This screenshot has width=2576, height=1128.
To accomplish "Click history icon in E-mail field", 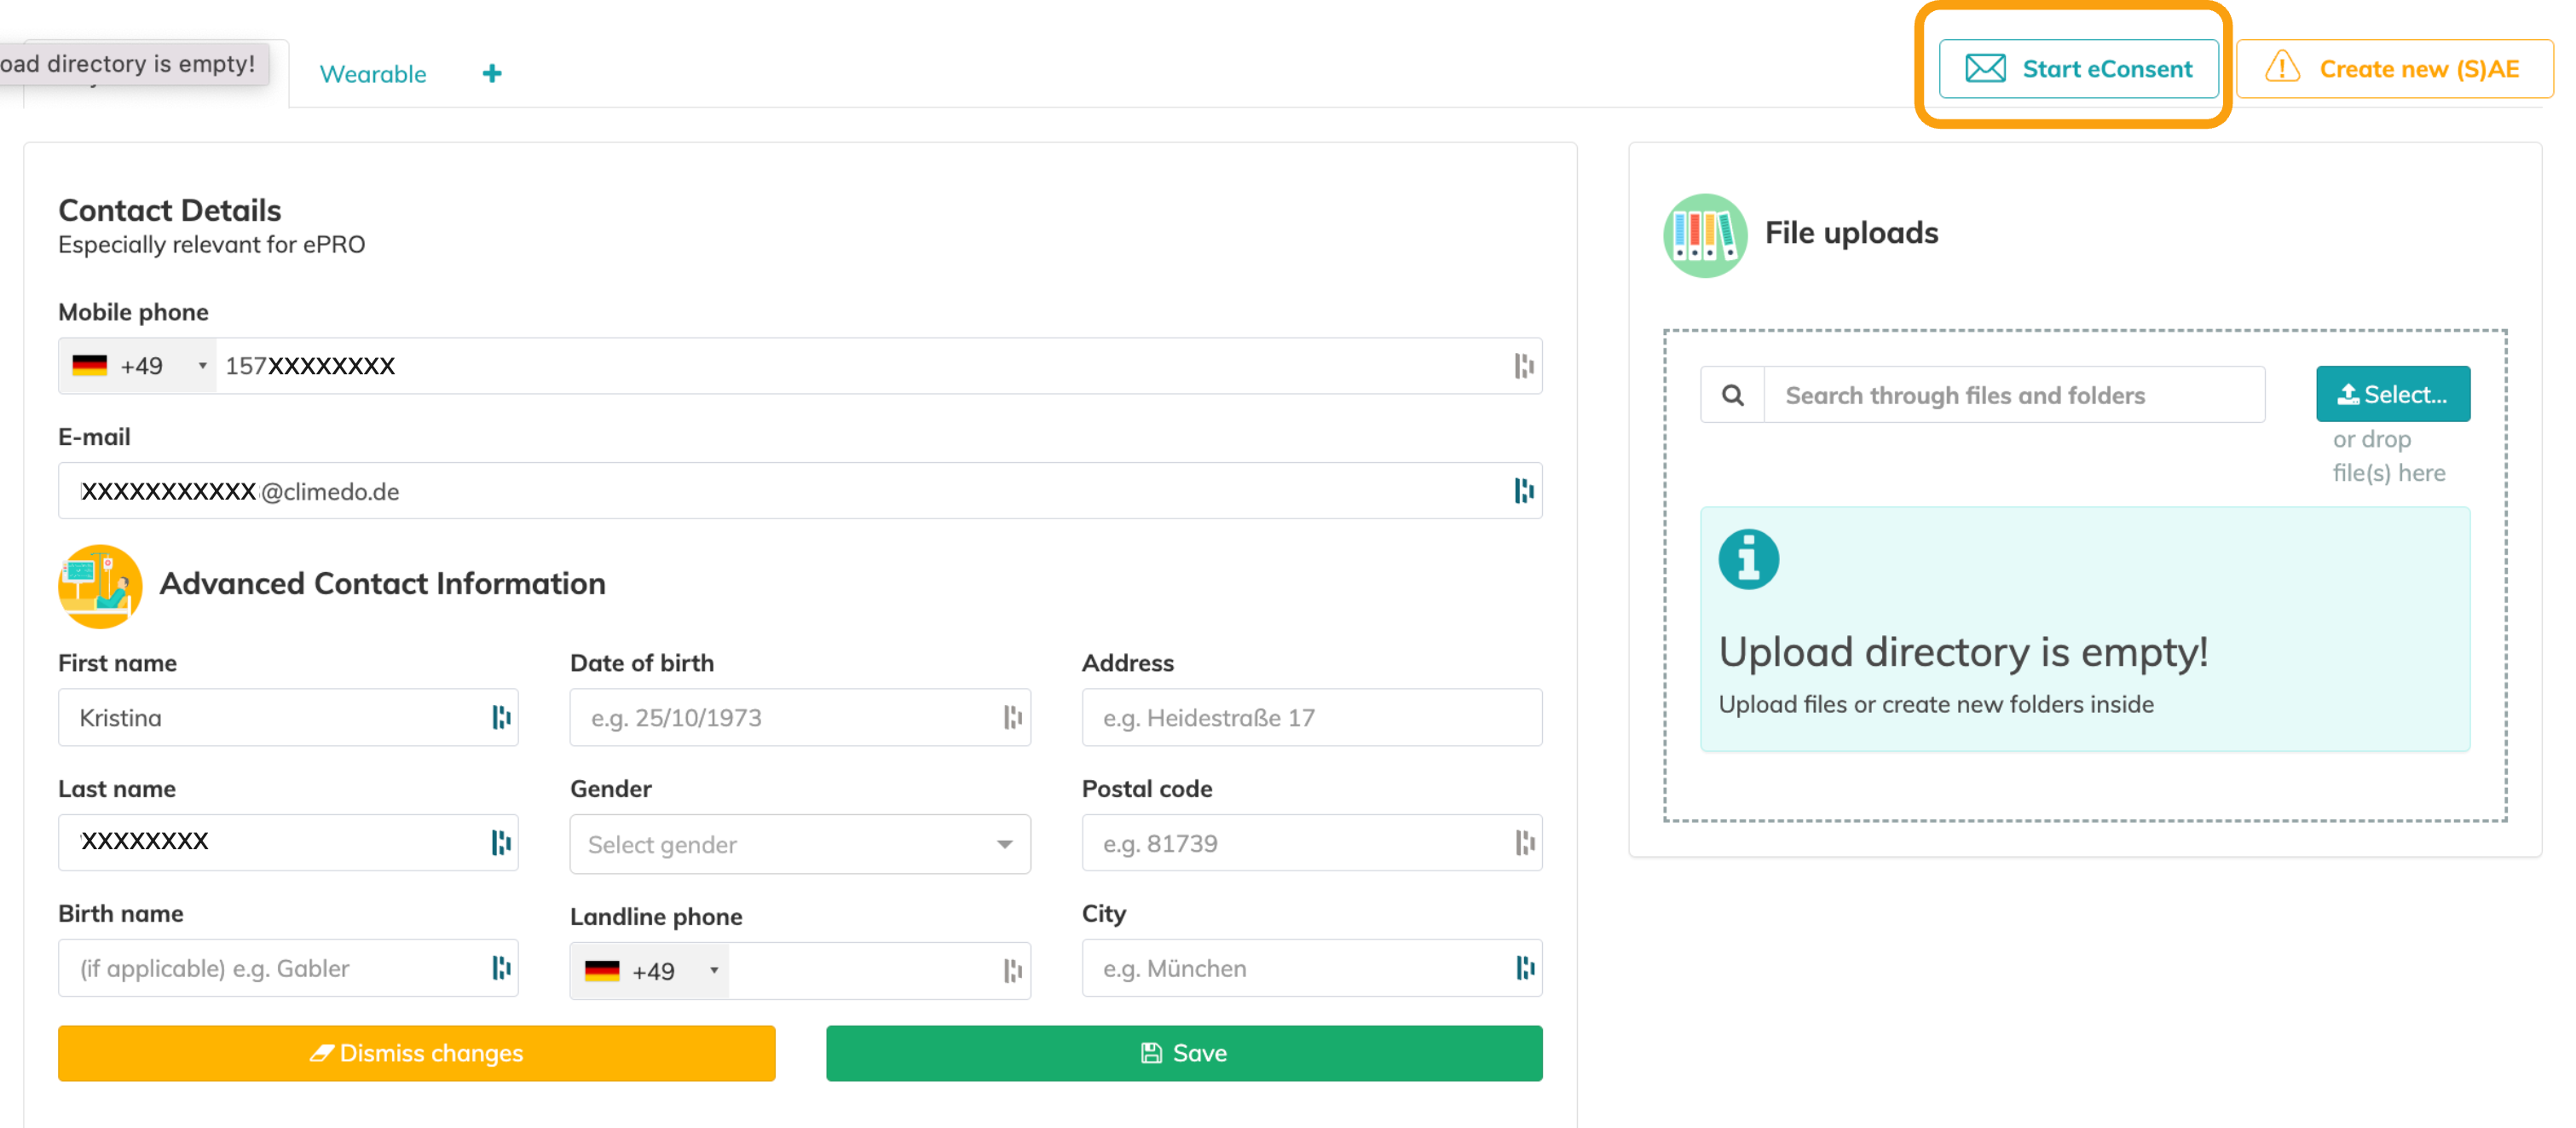I will click(1523, 490).
